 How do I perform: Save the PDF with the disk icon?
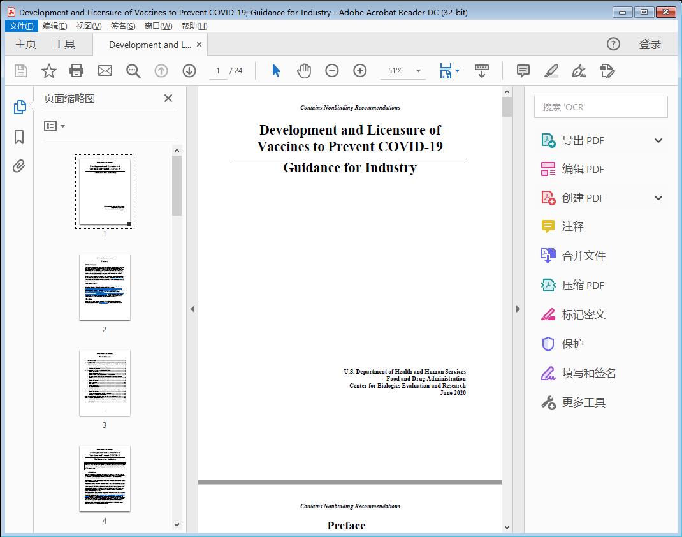pyautogui.click(x=20, y=71)
